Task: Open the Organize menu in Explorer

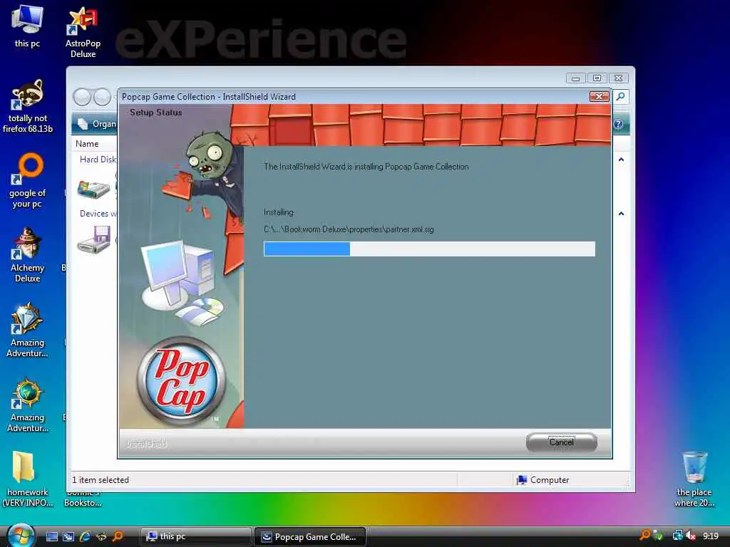Action: point(97,124)
